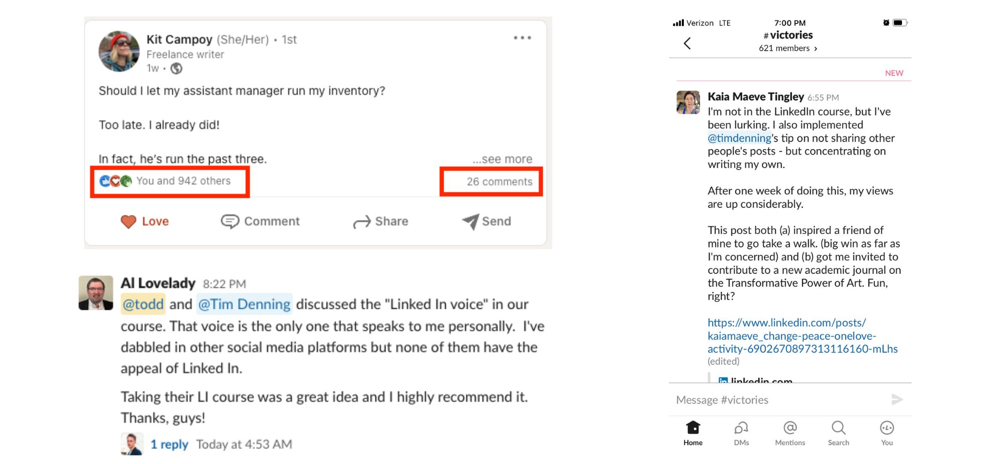The image size is (1005, 464).
Task: Tap the NEW messages marker label
Action: coord(894,73)
